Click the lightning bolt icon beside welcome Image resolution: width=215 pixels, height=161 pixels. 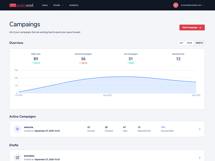pyautogui.click(x=17, y=129)
